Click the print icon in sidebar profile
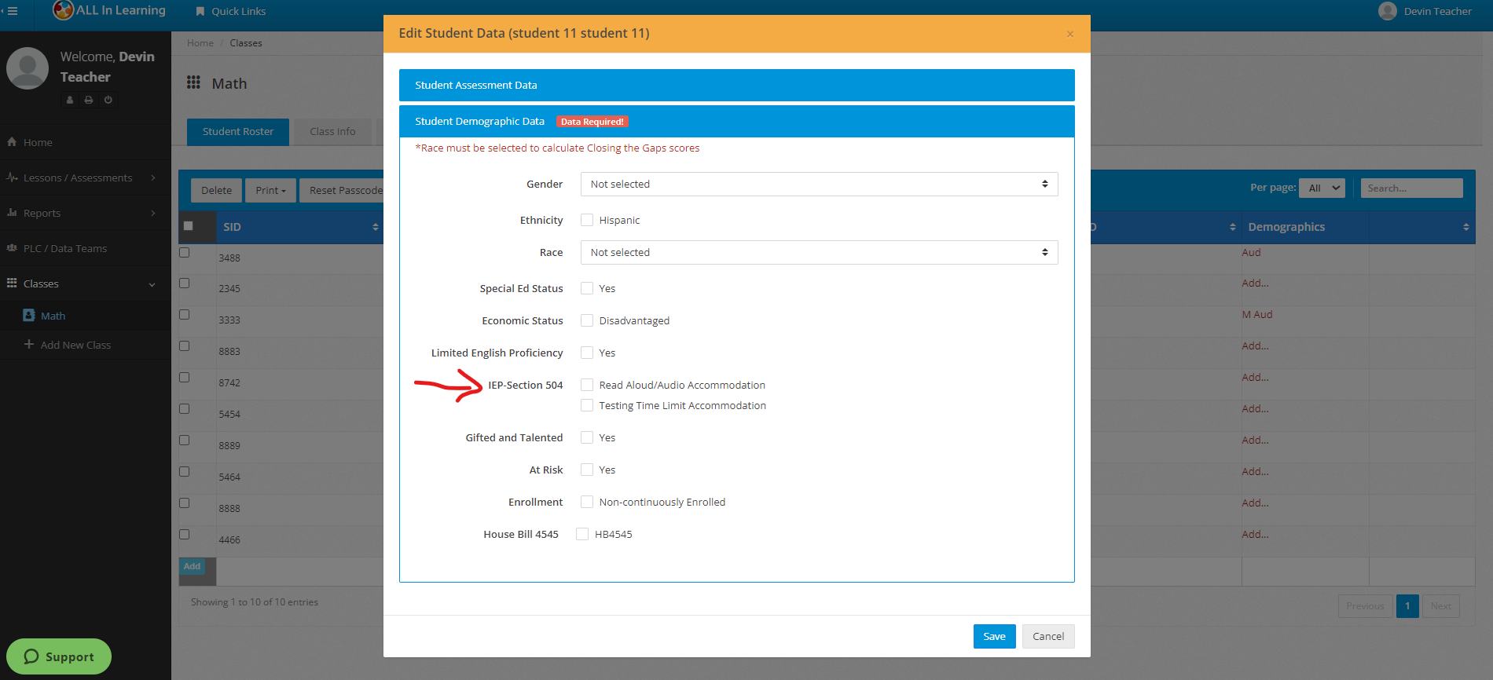Viewport: 1493px width, 680px height. [x=89, y=100]
